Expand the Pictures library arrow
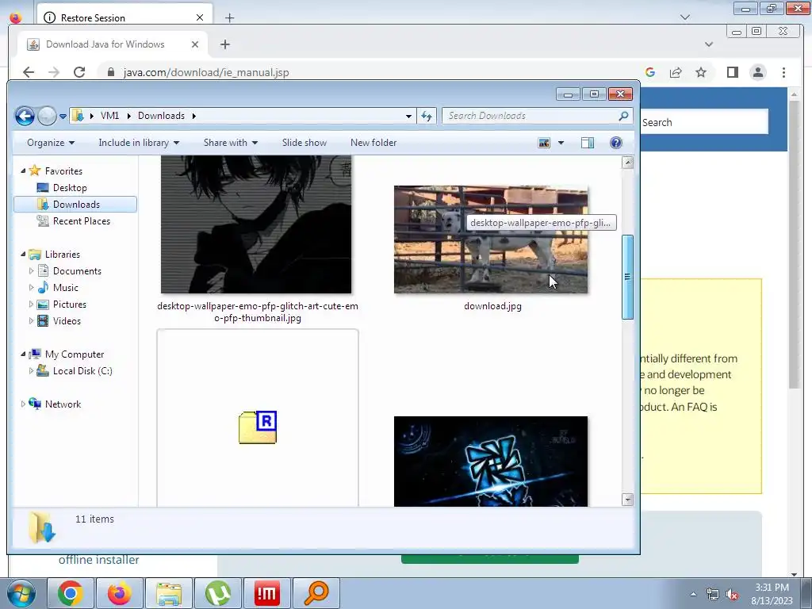The image size is (812, 609). pos(31,304)
